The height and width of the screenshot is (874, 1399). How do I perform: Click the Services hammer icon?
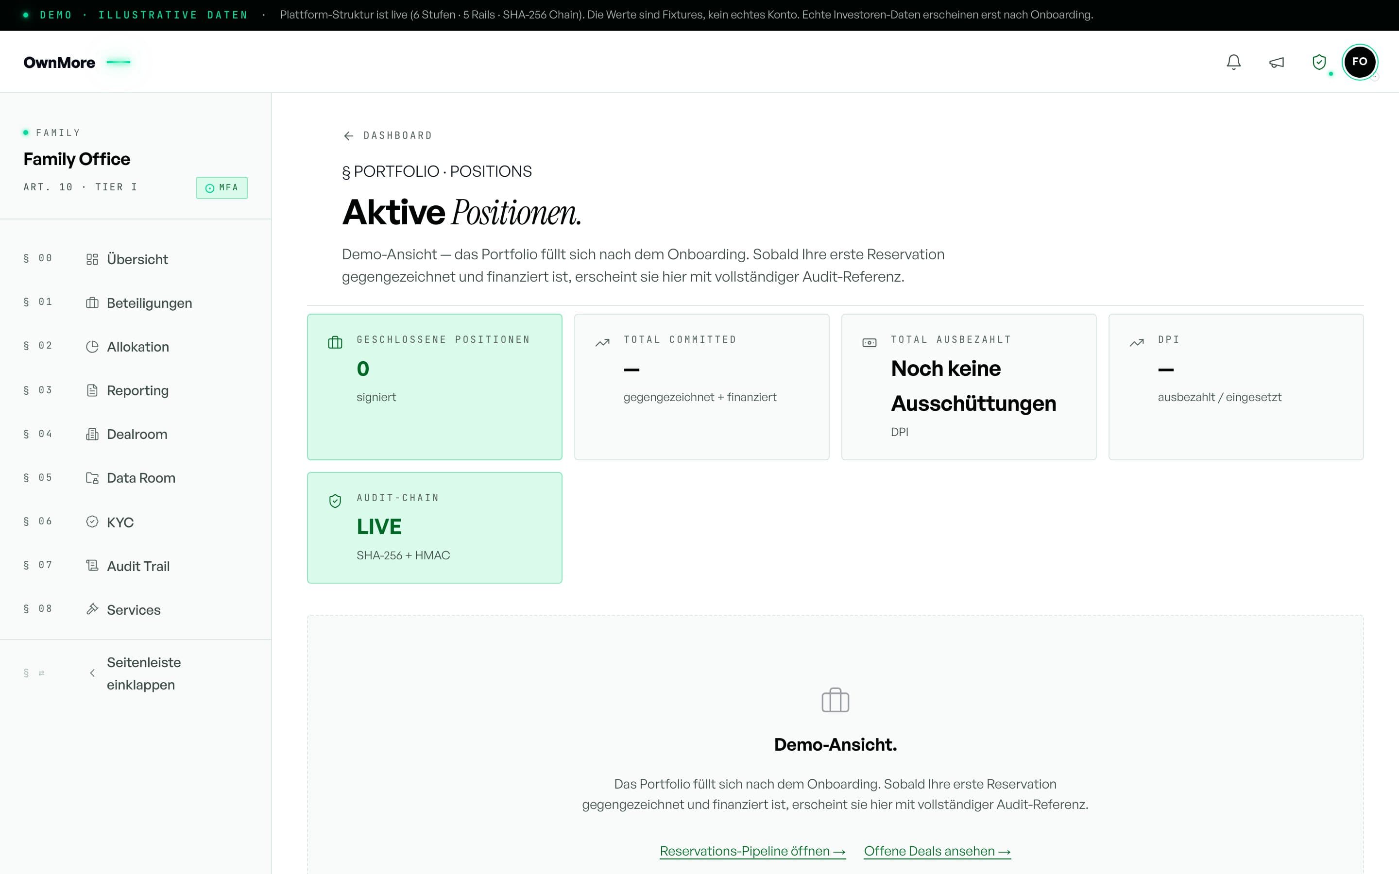92,609
